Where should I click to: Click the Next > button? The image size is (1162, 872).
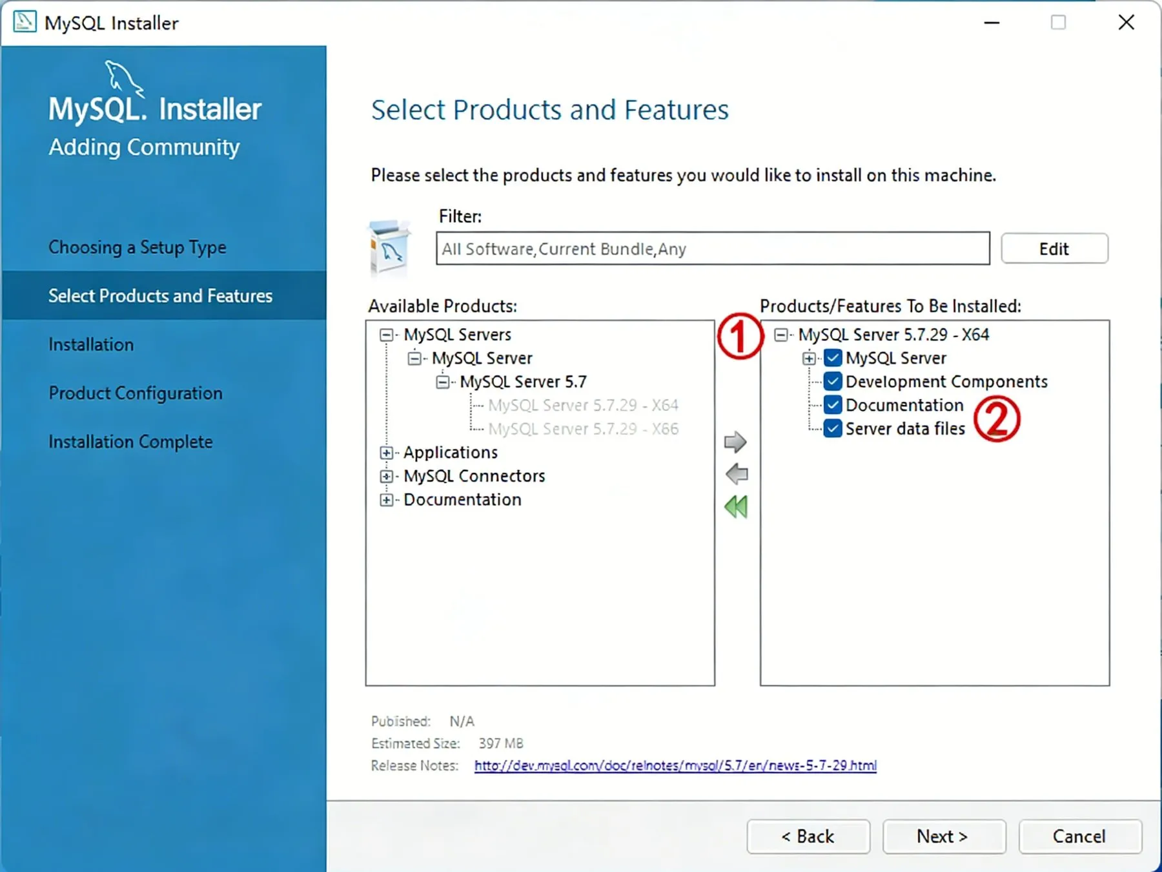[x=944, y=836]
